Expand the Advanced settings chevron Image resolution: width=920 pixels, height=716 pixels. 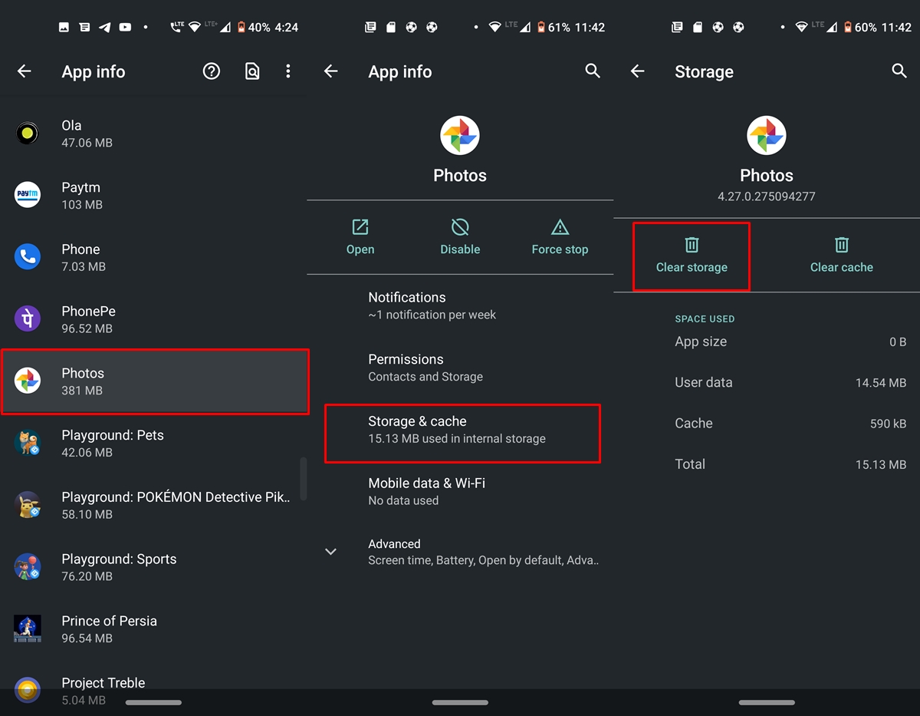point(331,551)
